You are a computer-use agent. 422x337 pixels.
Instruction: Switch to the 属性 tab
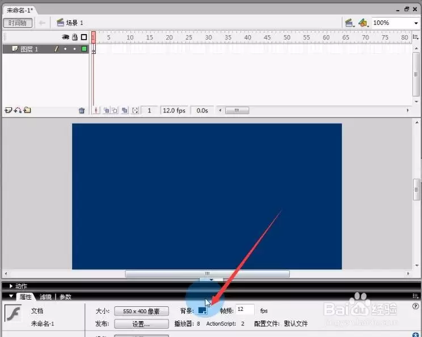(x=26, y=297)
